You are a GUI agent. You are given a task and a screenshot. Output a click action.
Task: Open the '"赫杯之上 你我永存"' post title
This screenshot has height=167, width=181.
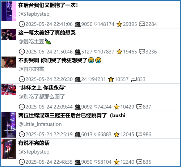(x=42, y=88)
